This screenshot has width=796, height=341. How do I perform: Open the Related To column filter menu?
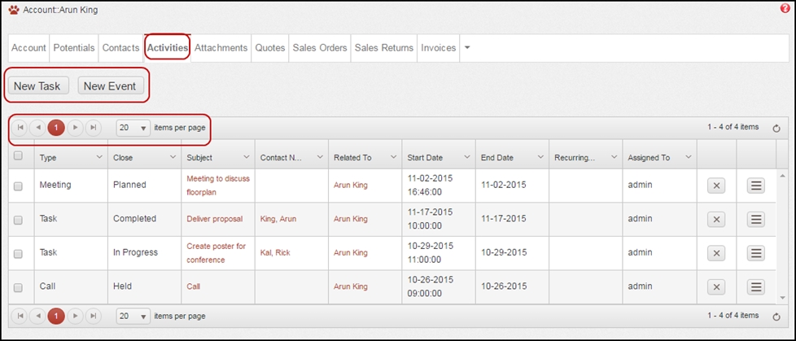[x=393, y=157]
